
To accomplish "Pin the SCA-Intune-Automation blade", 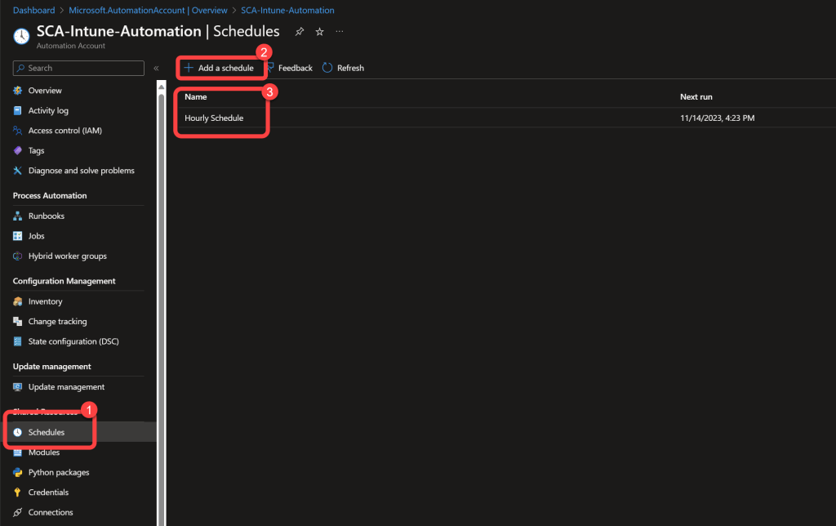I will click(x=300, y=32).
